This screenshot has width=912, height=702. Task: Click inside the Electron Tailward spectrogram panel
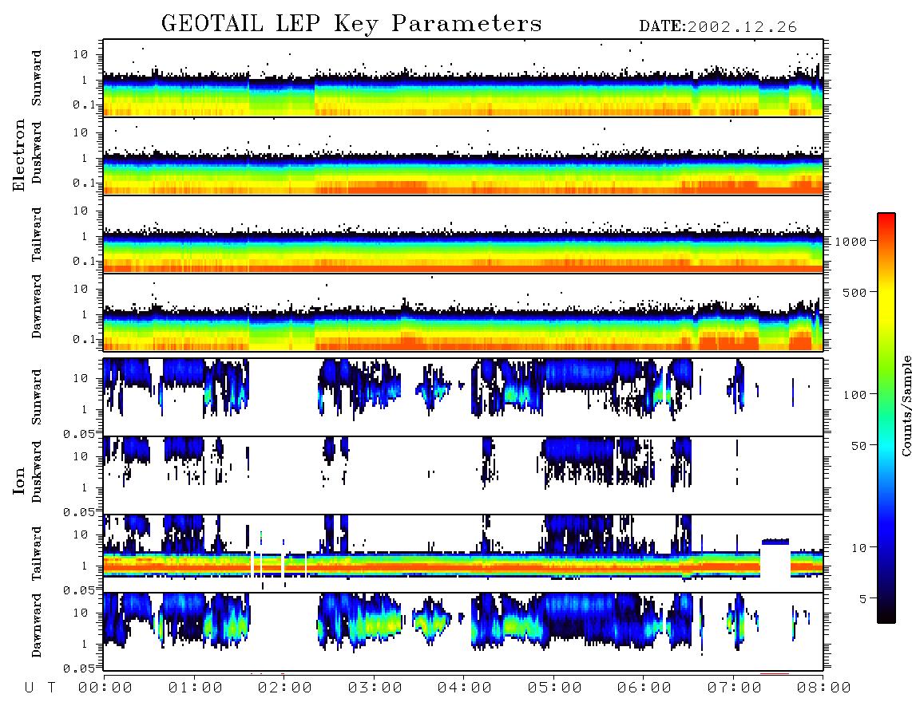point(463,235)
